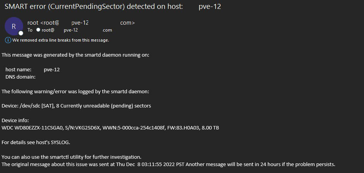Click the "use the smartctl utility" line
This screenshot has height=173, width=364.
(71, 157)
